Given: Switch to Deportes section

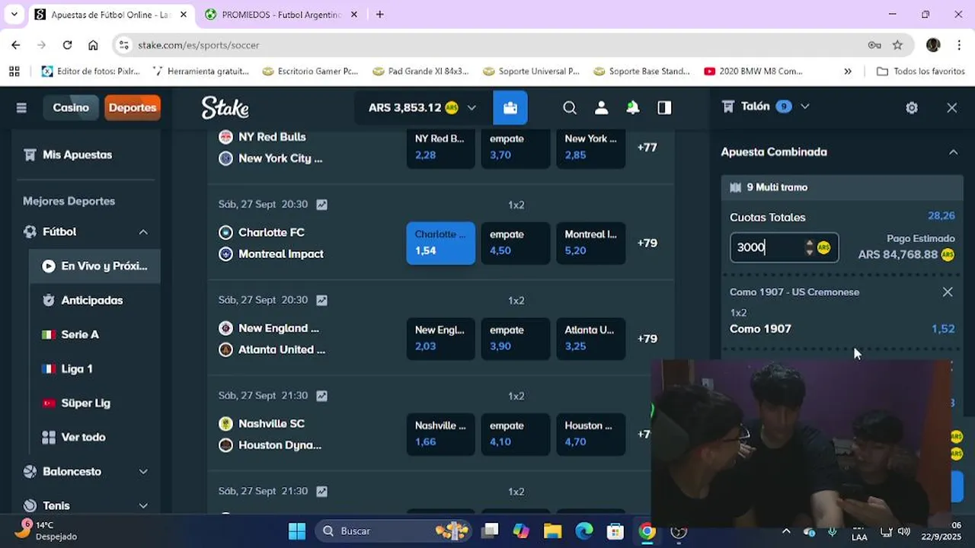Looking at the screenshot, I should coord(133,108).
